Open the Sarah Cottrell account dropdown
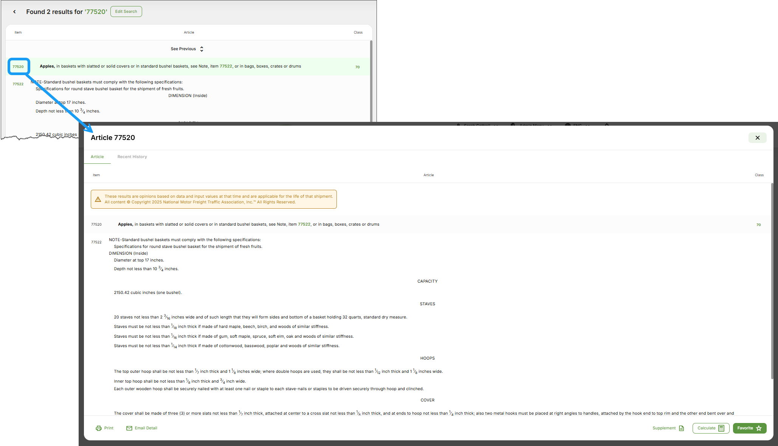The width and height of the screenshot is (778, 446). click(x=477, y=126)
